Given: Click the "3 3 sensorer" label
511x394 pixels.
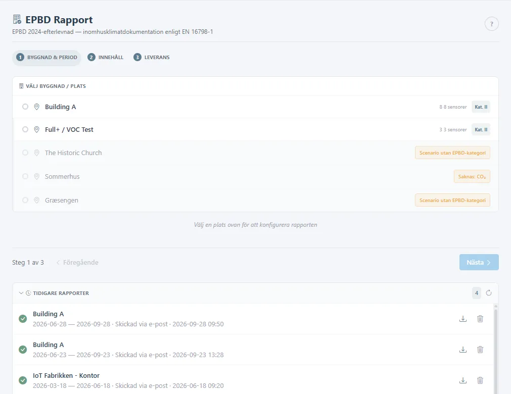Looking at the screenshot, I should coord(453,130).
